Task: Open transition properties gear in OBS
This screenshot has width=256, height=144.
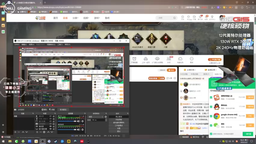Action: [106, 117]
